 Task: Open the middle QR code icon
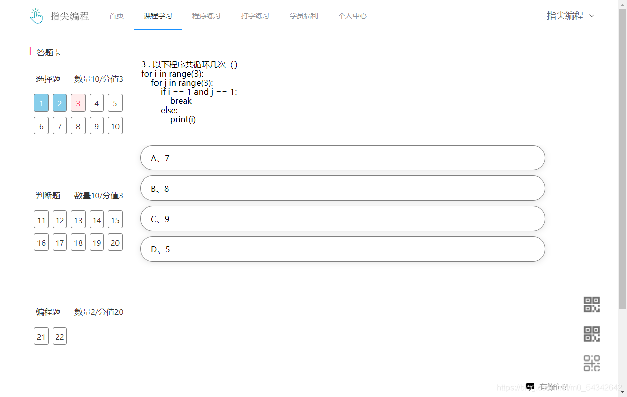592,334
